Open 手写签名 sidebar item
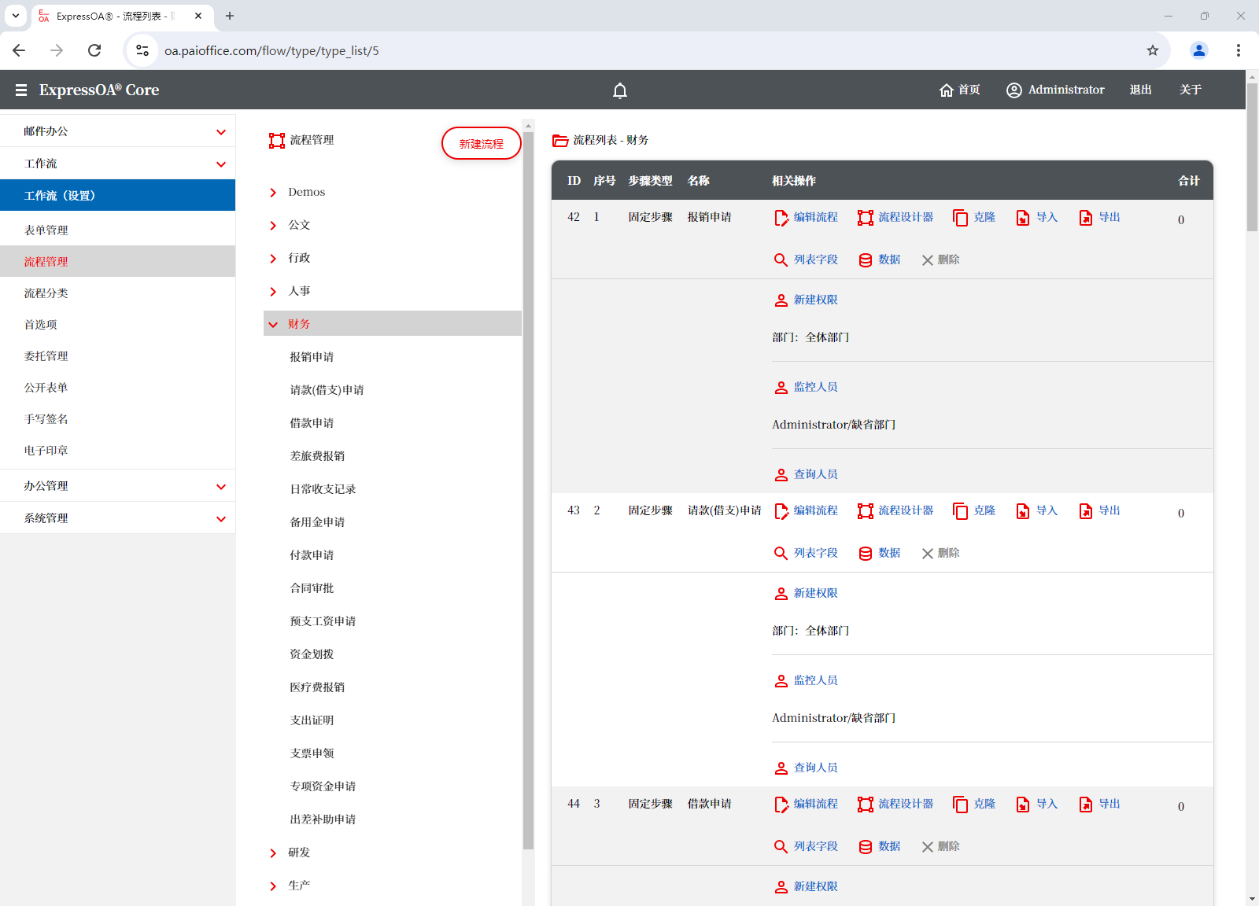 tap(118, 418)
